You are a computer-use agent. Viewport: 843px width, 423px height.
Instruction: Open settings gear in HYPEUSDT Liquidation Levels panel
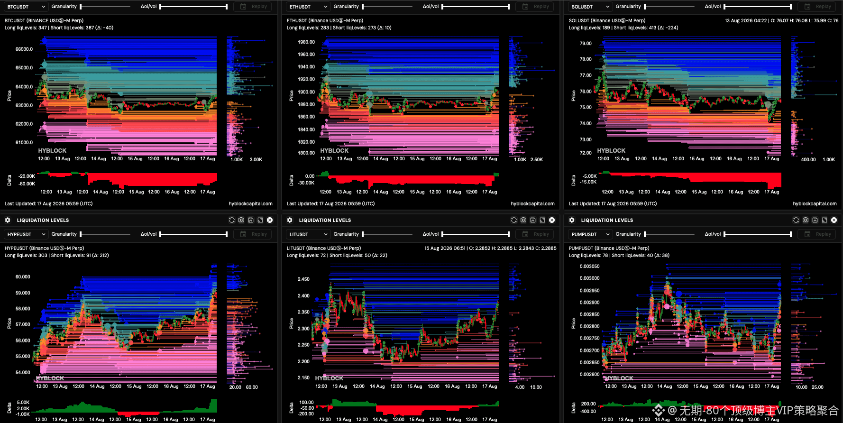(8, 220)
